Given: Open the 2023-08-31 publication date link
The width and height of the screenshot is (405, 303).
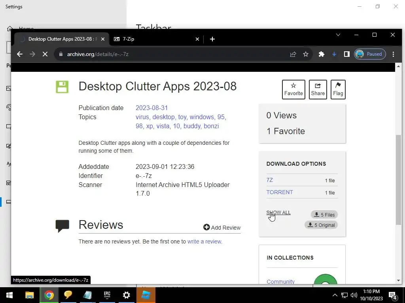Looking at the screenshot, I should tap(151, 108).
